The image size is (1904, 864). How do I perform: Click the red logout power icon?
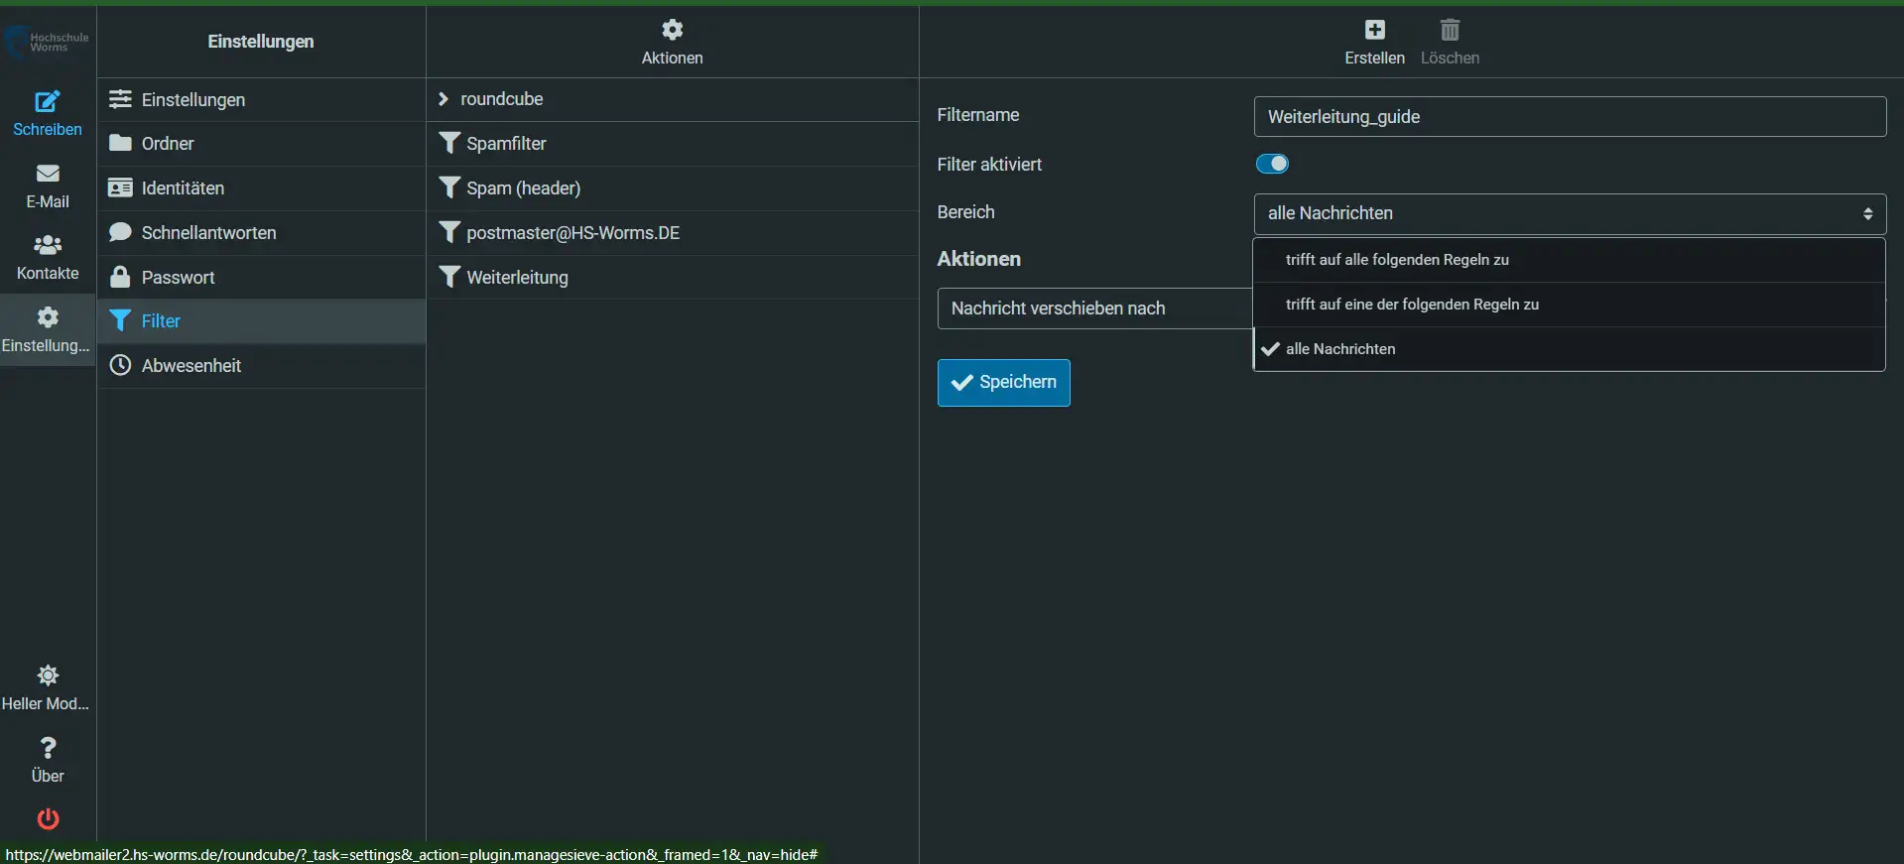click(48, 818)
